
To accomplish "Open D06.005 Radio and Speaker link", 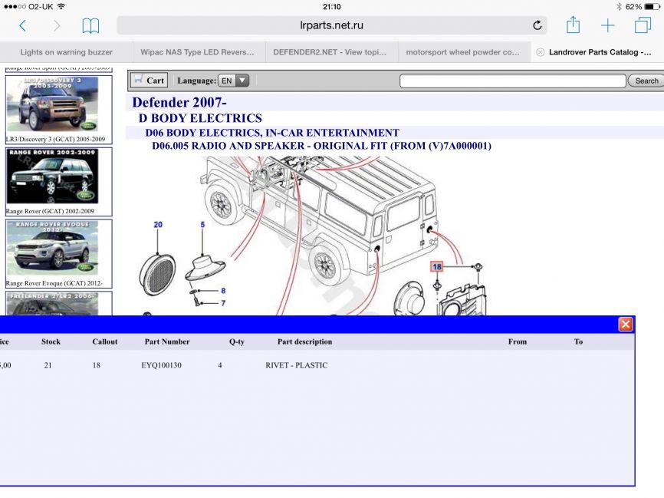I will pos(321,146).
